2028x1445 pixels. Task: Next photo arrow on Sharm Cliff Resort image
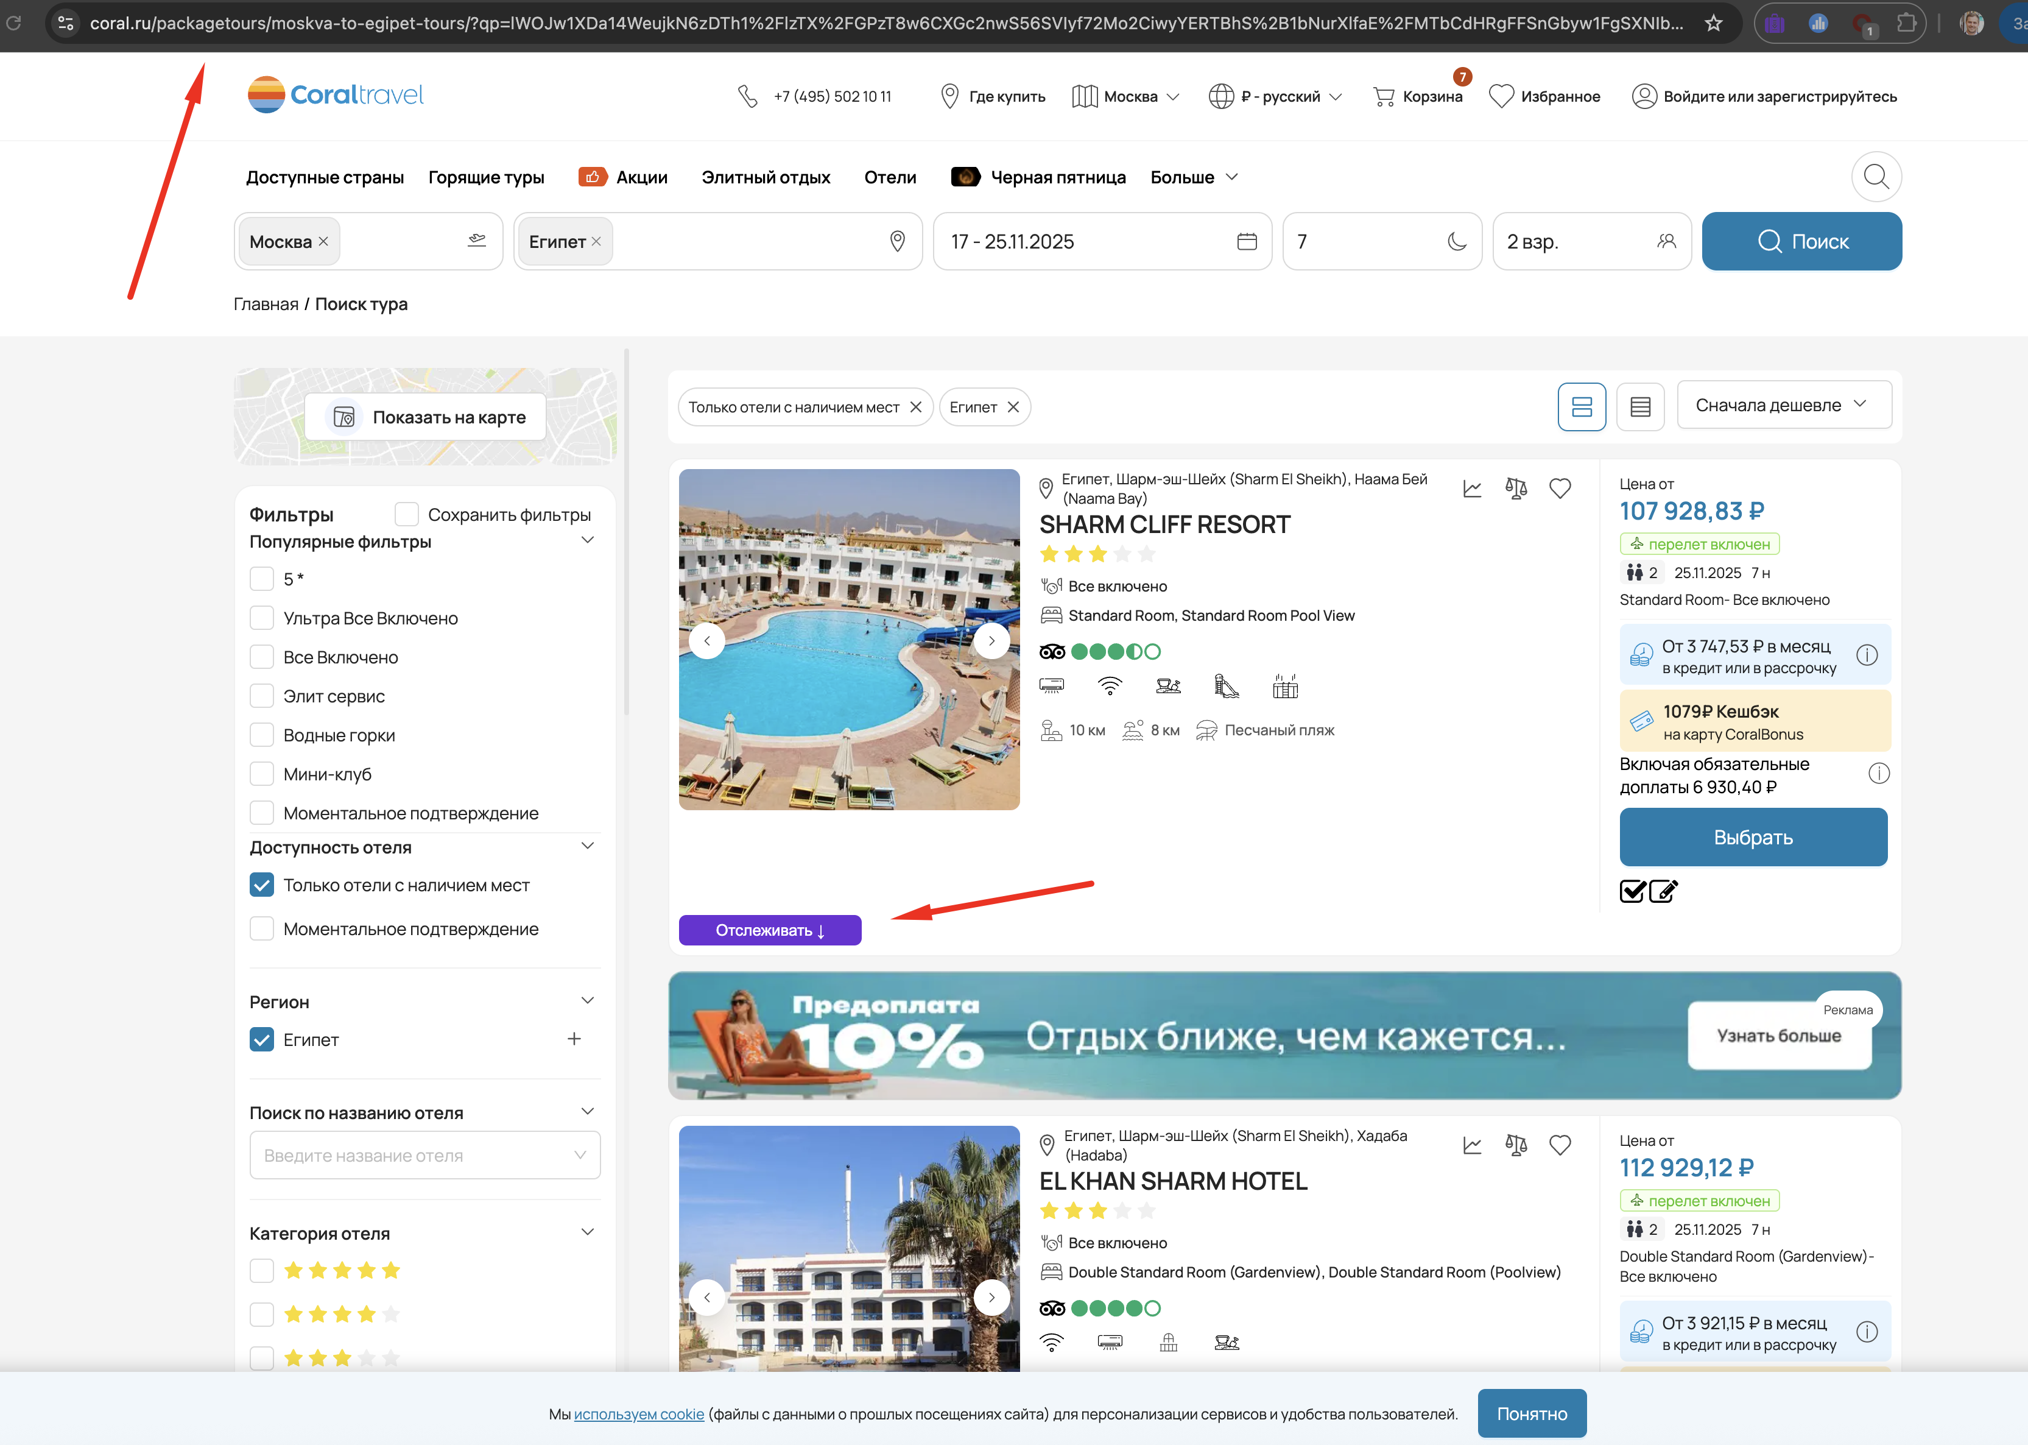coord(991,641)
